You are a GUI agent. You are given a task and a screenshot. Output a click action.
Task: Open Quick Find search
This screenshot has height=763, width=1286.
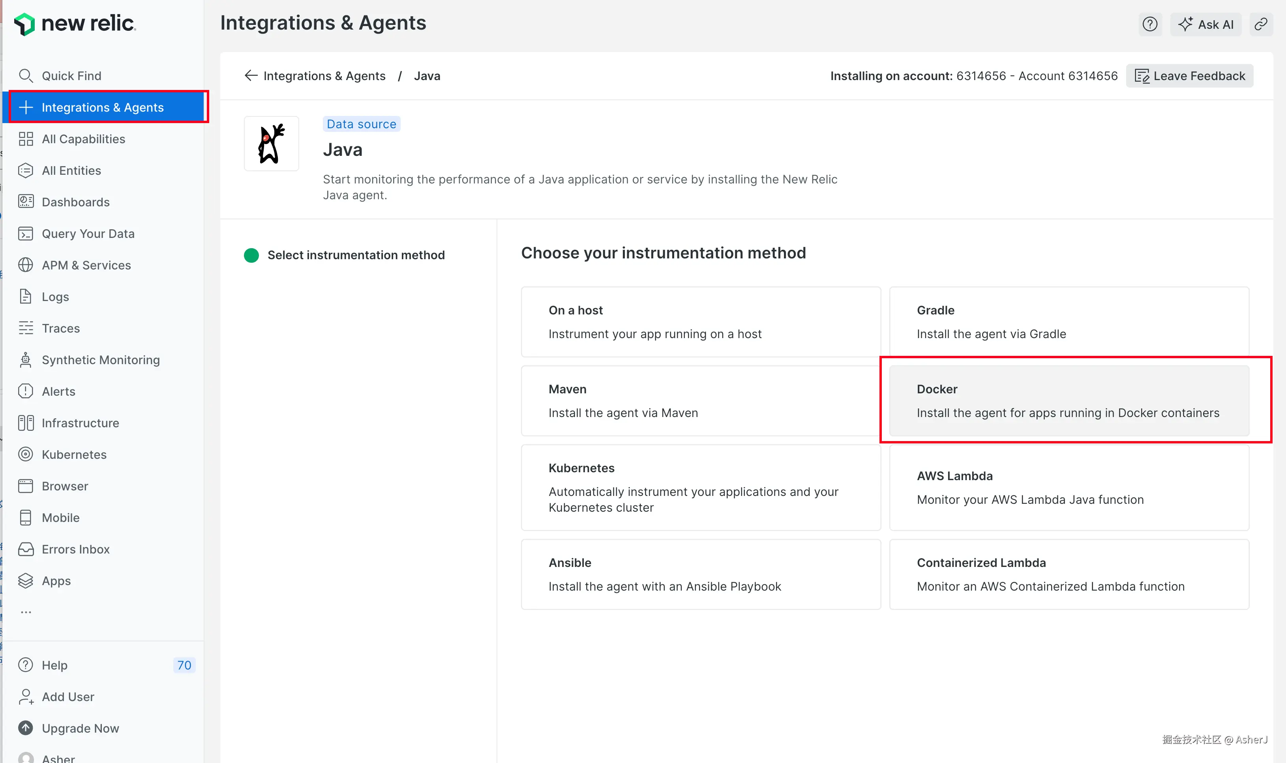[x=71, y=76]
